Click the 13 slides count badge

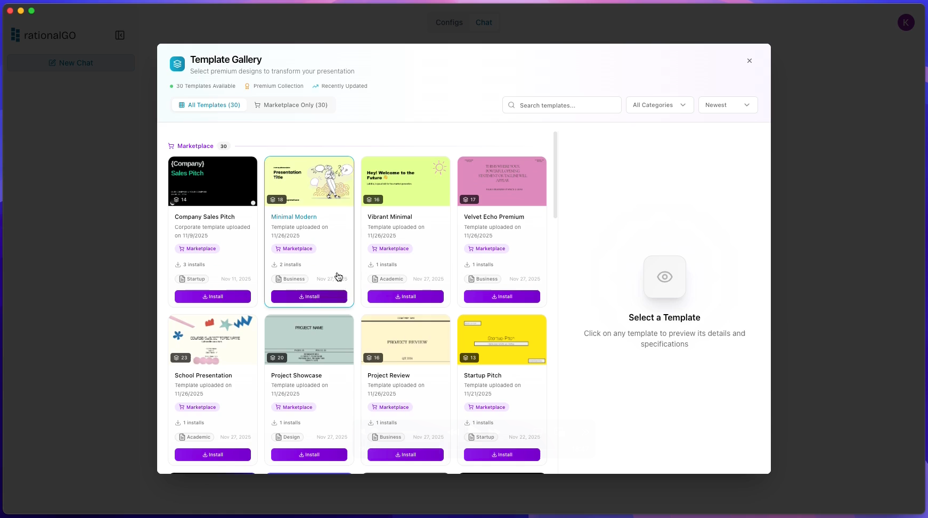[x=469, y=358]
